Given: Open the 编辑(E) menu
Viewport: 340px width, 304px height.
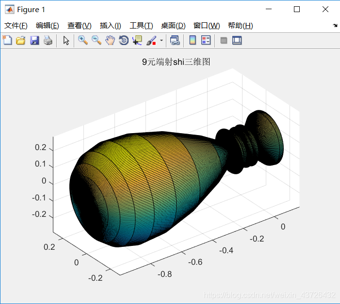Looking at the screenshot, I should tap(47, 26).
